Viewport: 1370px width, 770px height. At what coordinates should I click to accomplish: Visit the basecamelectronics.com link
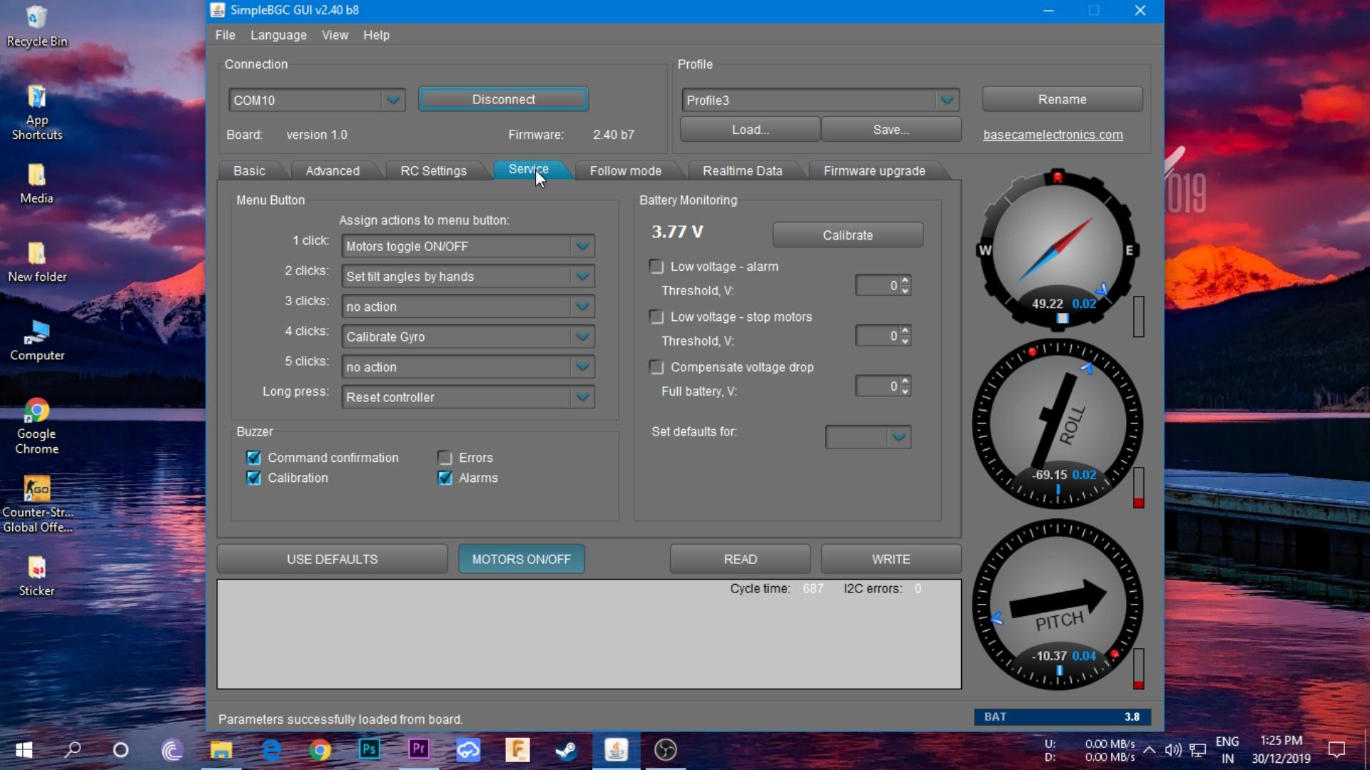1052,135
